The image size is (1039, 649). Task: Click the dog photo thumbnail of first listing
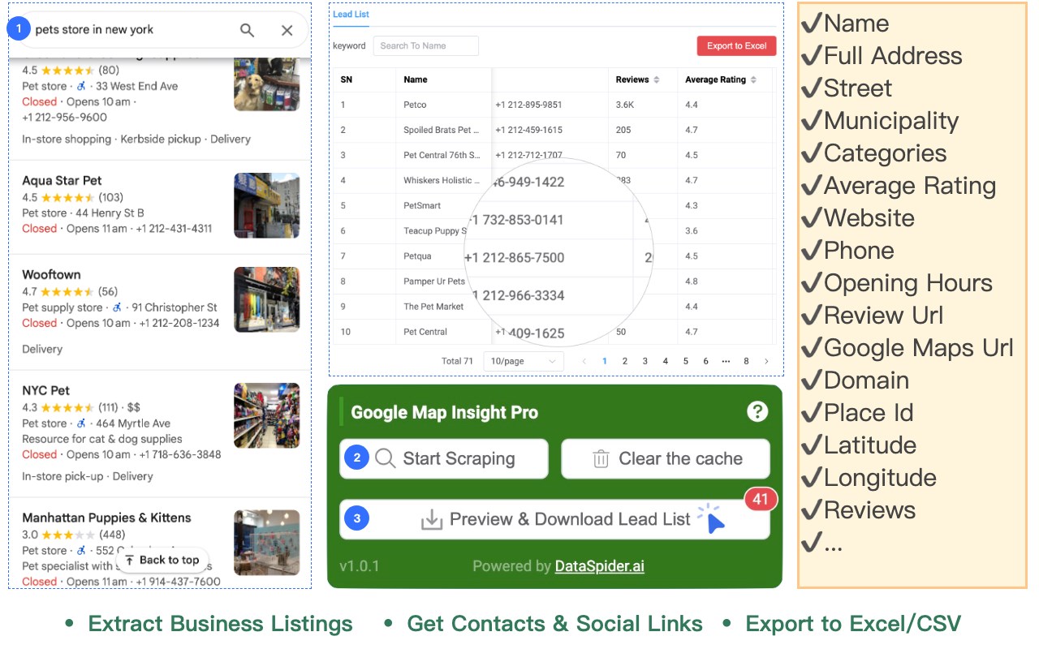click(x=266, y=84)
